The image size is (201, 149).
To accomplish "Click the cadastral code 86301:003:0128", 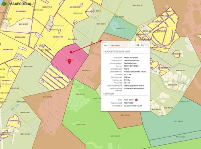I will pyautogui.click(x=131, y=66).
